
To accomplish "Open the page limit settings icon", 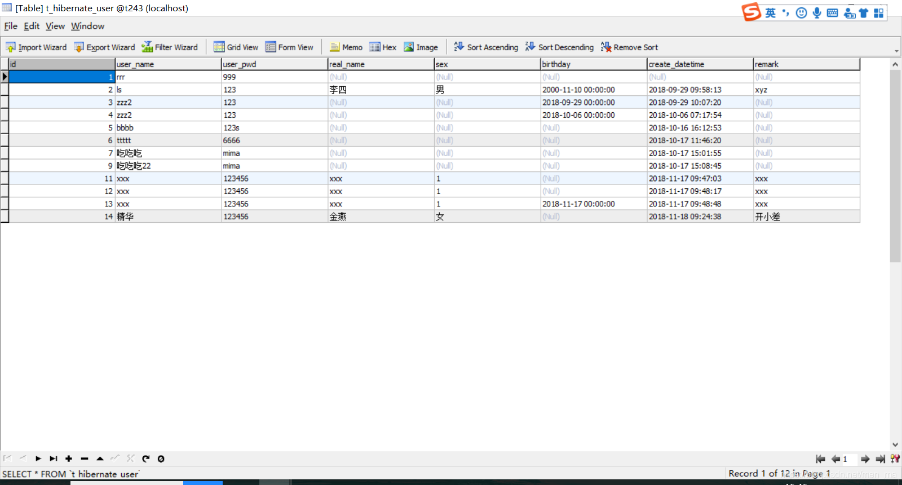I will pos(895,459).
